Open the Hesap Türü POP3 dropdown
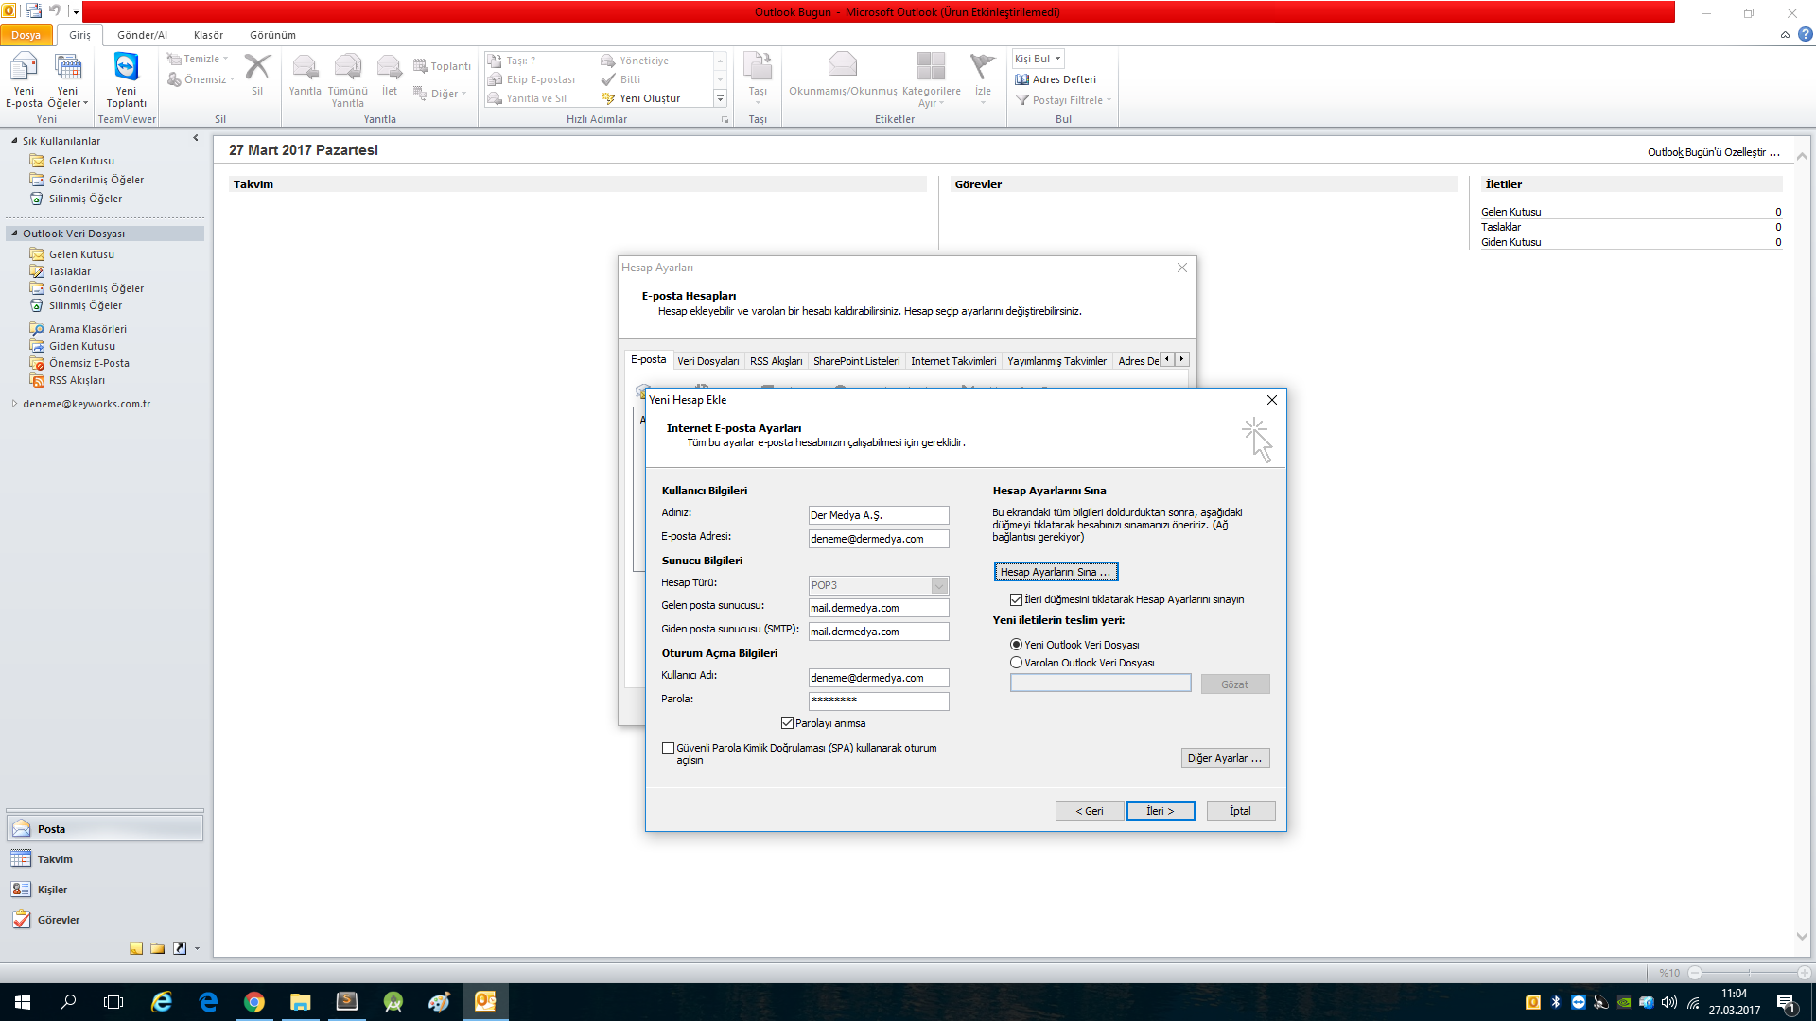Viewport: 1816px width, 1021px height. click(x=939, y=585)
